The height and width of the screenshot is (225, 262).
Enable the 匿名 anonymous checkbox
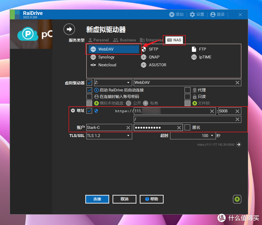[x=187, y=127]
